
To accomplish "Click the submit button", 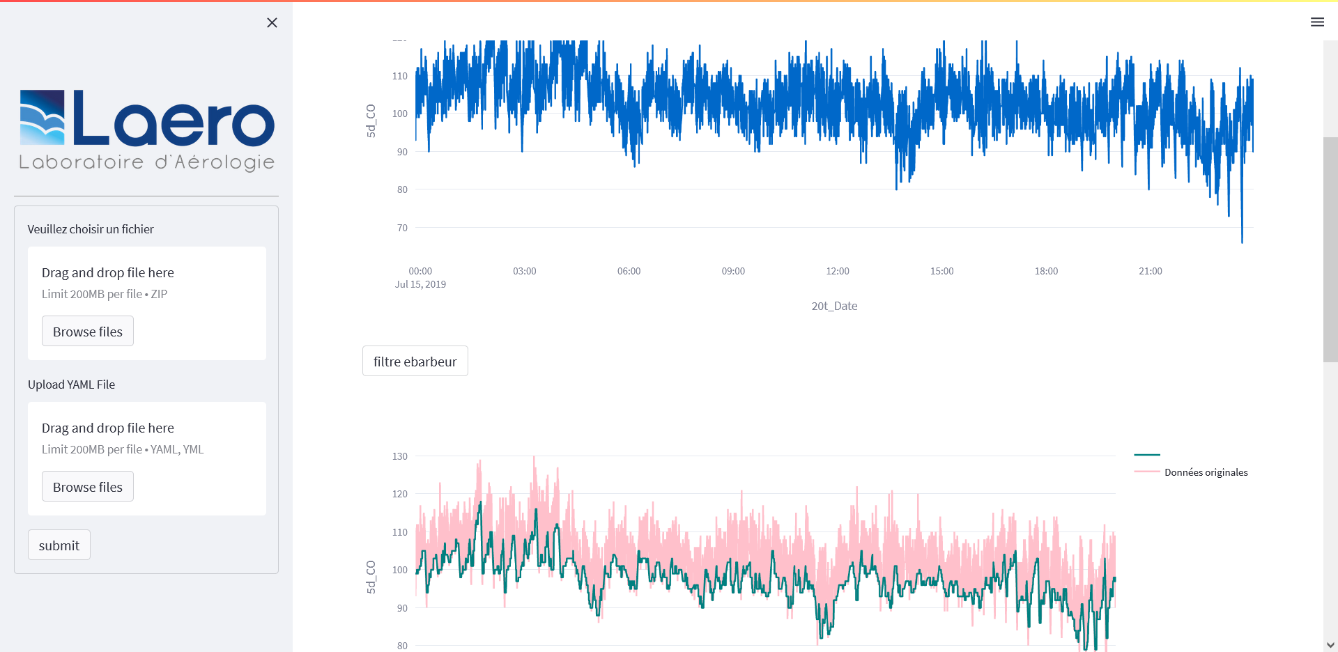I will click(x=59, y=545).
